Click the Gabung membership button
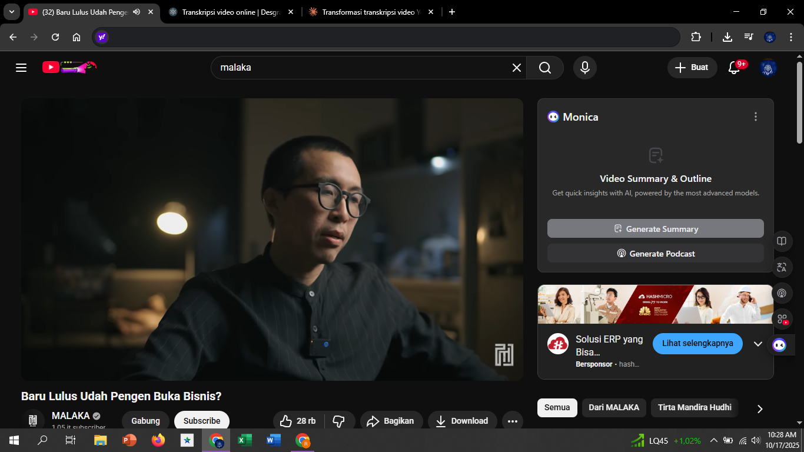 tap(145, 421)
